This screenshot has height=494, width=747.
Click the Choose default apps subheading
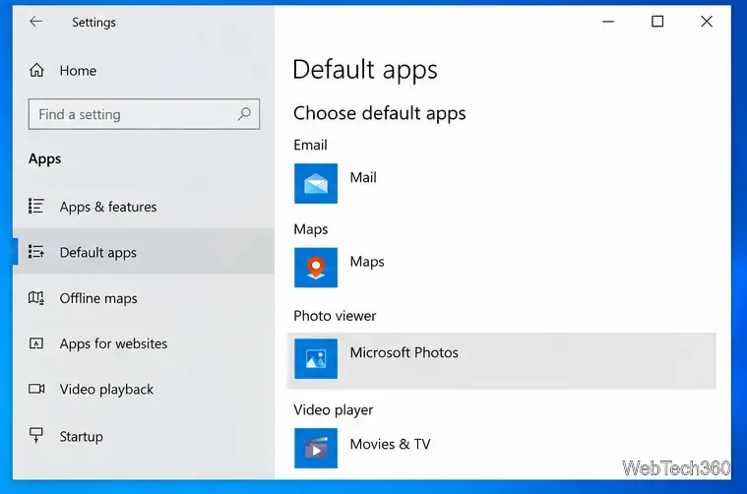coord(380,113)
